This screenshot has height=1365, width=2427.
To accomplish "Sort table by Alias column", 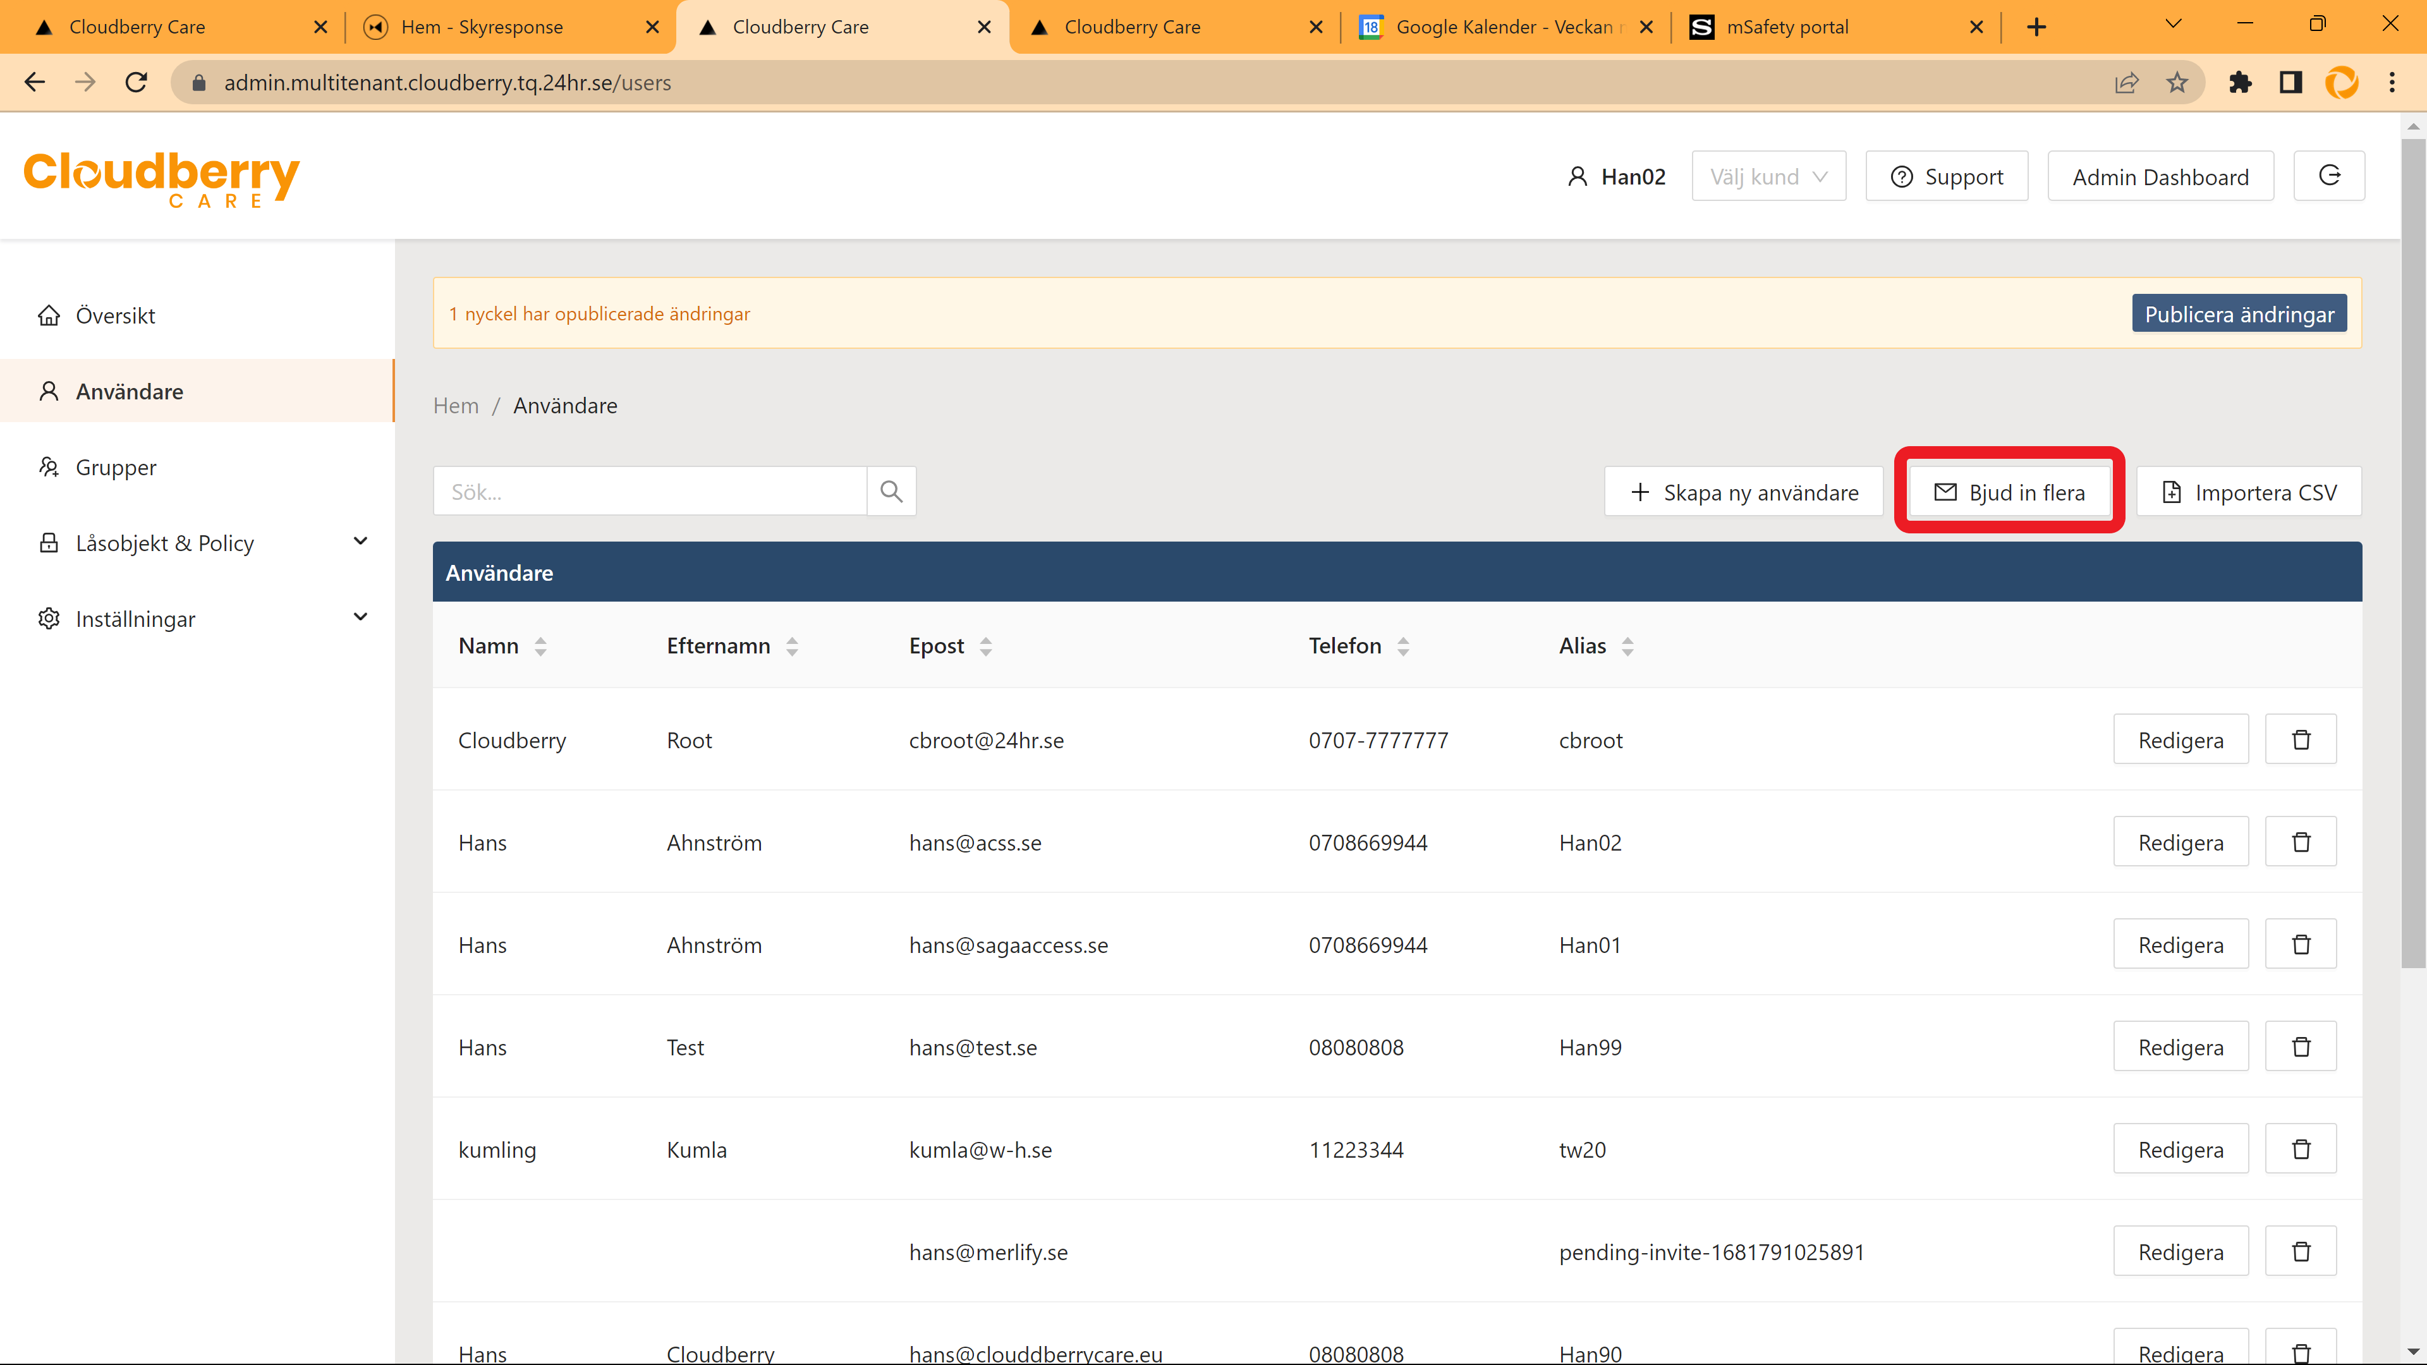I will point(1627,646).
